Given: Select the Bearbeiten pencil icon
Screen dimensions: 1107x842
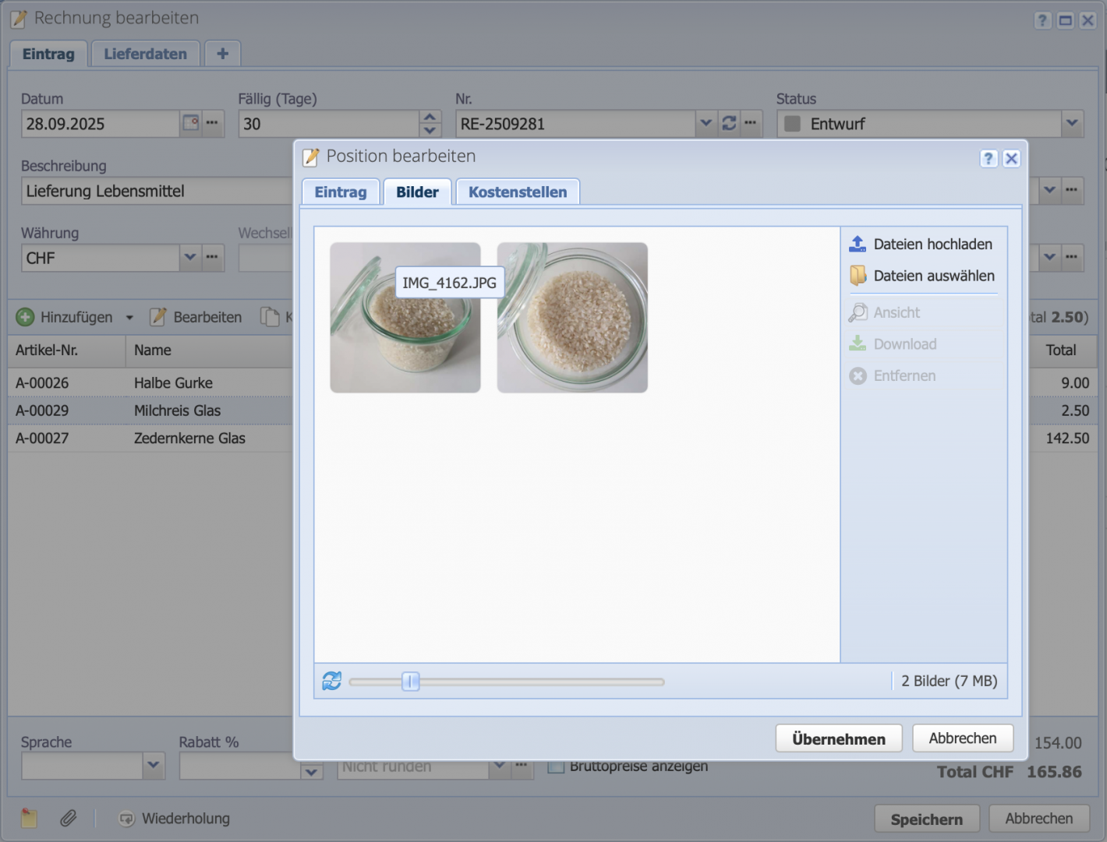Looking at the screenshot, I should tap(158, 317).
